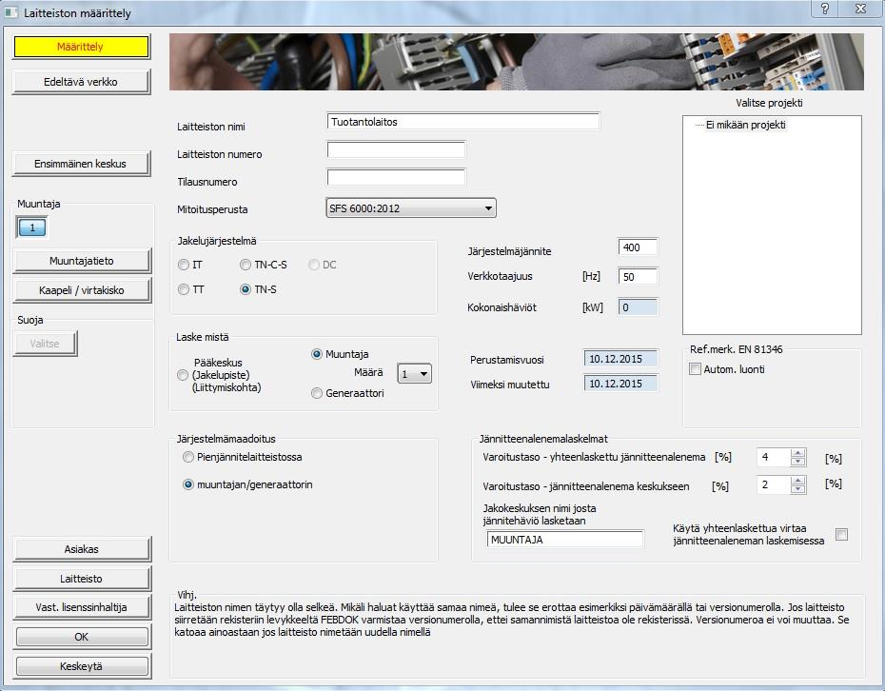Click the MUUNTAJA jakokeskus name field

tap(565, 540)
